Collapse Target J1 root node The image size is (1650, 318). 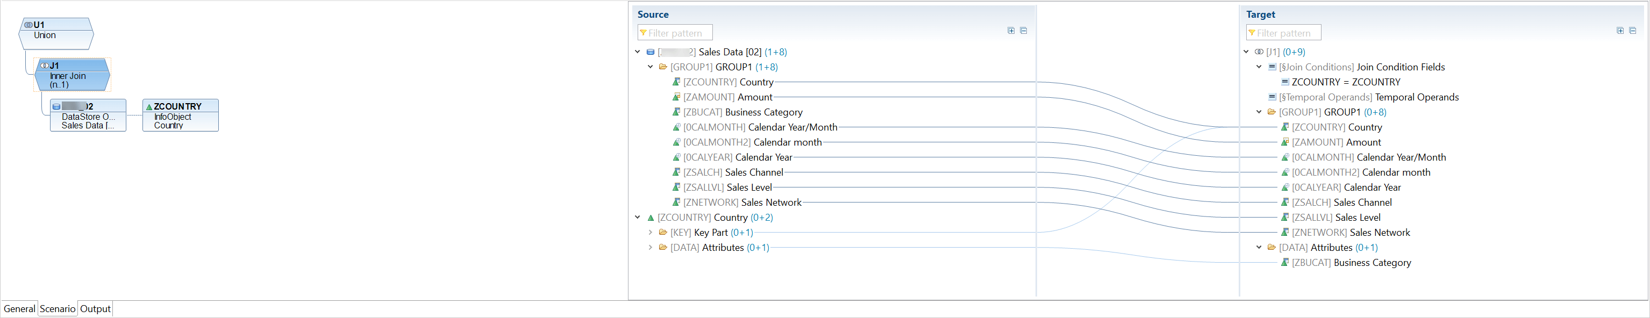[1246, 52]
